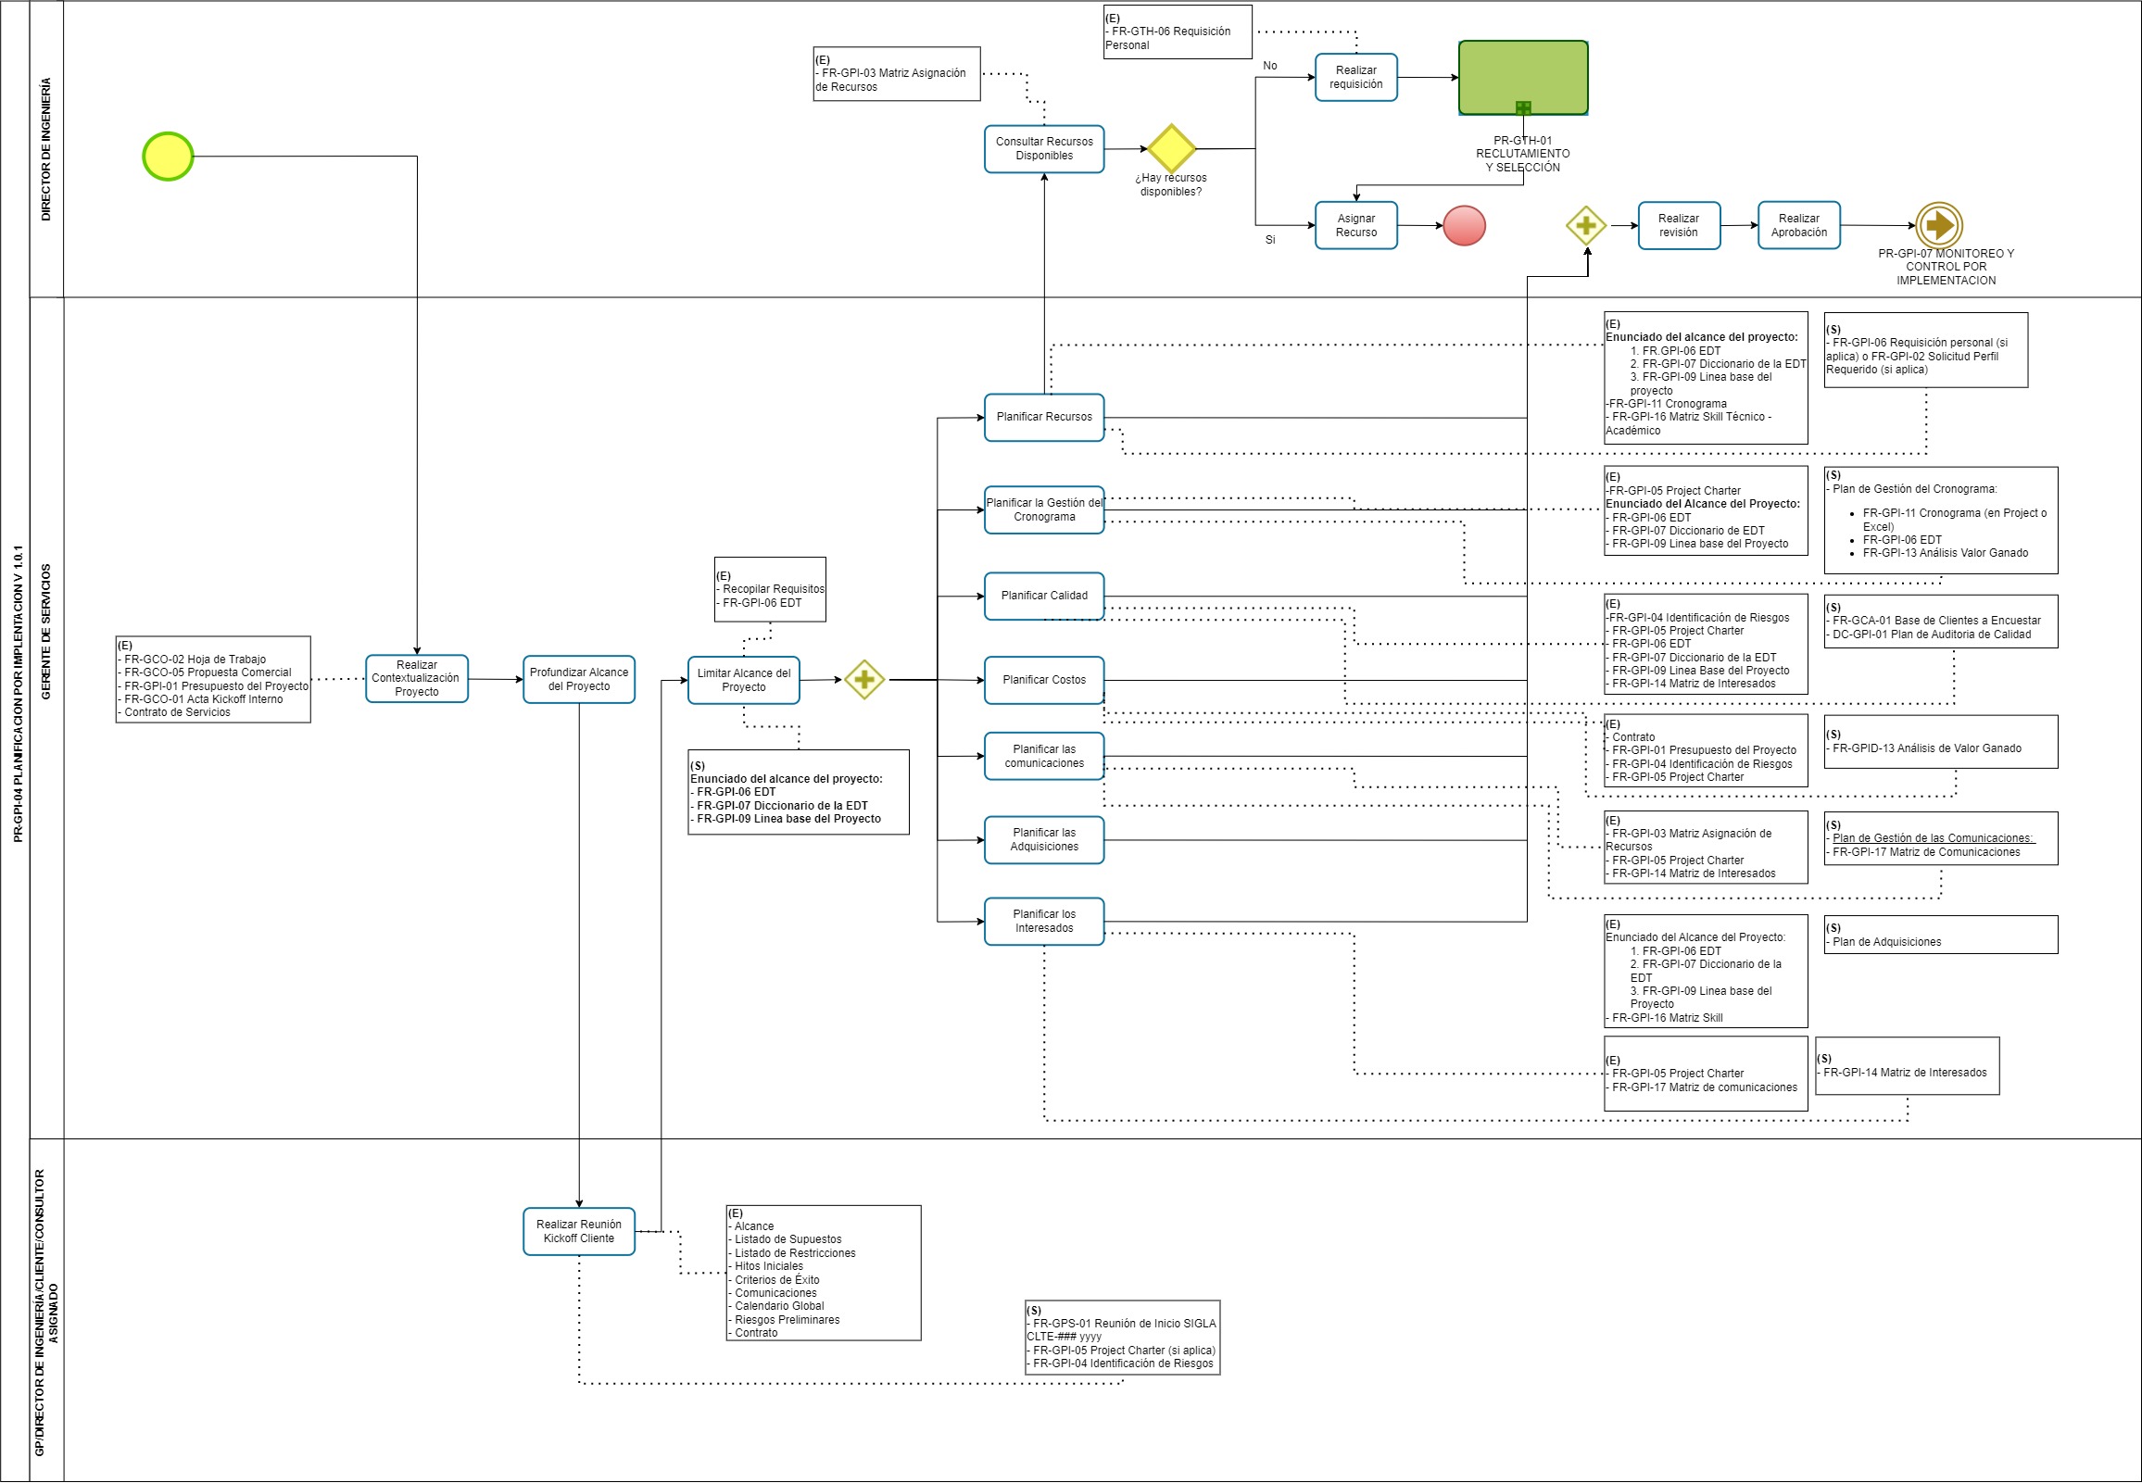
Task: Click the Consultar Recursos Disponibles task
Action: 1044,150
